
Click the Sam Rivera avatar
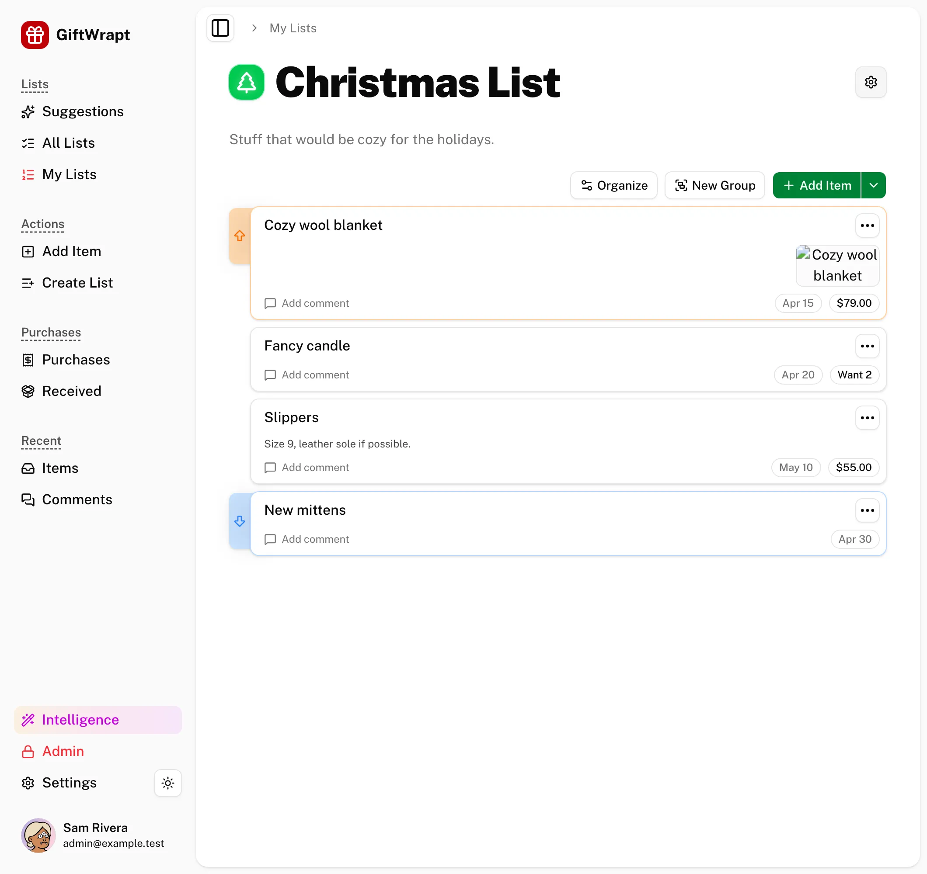pyautogui.click(x=38, y=835)
